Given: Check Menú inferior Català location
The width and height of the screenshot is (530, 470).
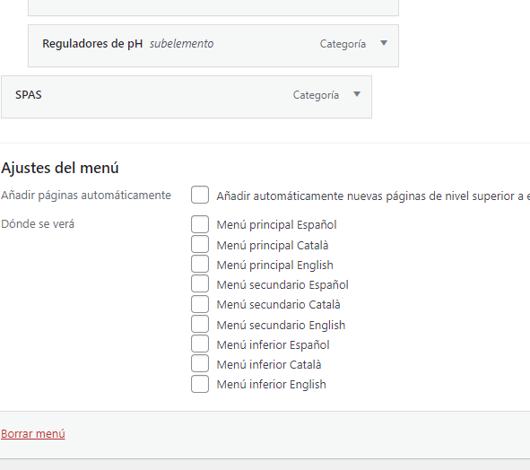Looking at the screenshot, I should pos(200,364).
